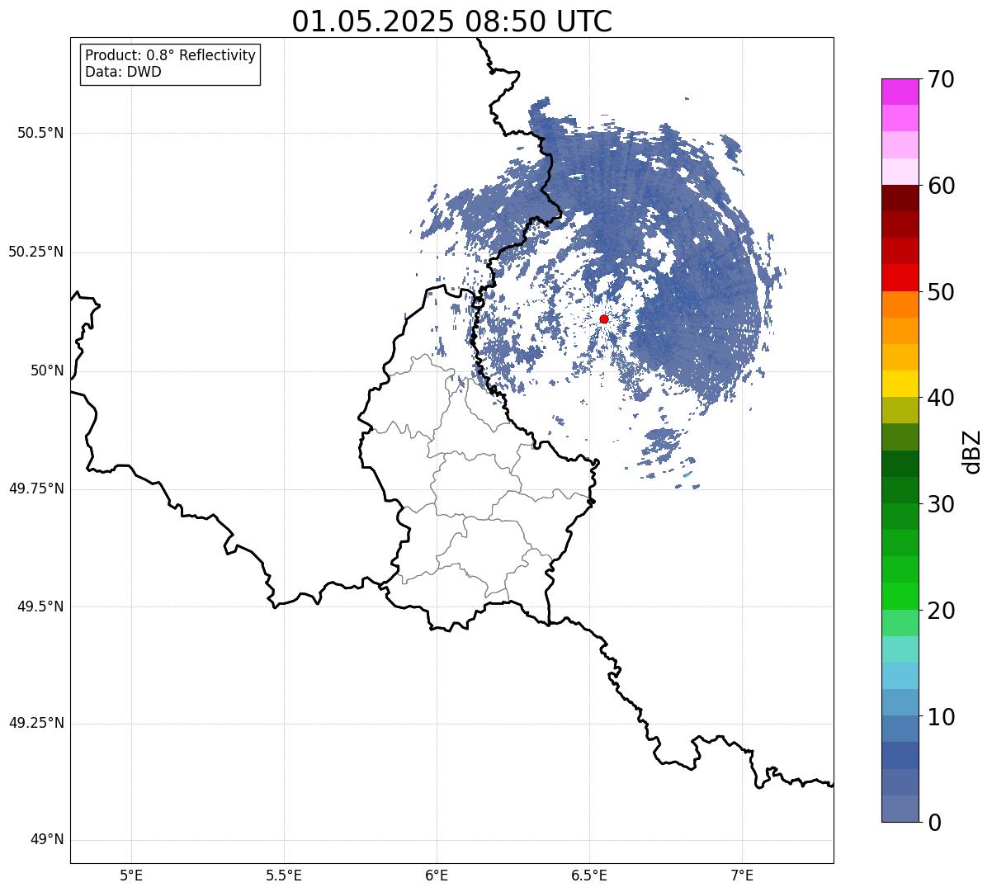
Task: Click the 20 tick label on colorbar
Action: click(x=941, y=611)
